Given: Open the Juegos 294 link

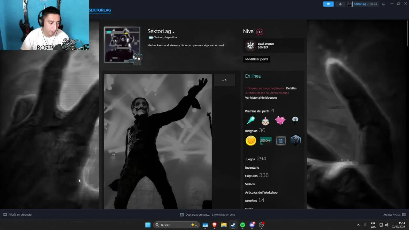Looking at the screenshot, I should [255, 159].
